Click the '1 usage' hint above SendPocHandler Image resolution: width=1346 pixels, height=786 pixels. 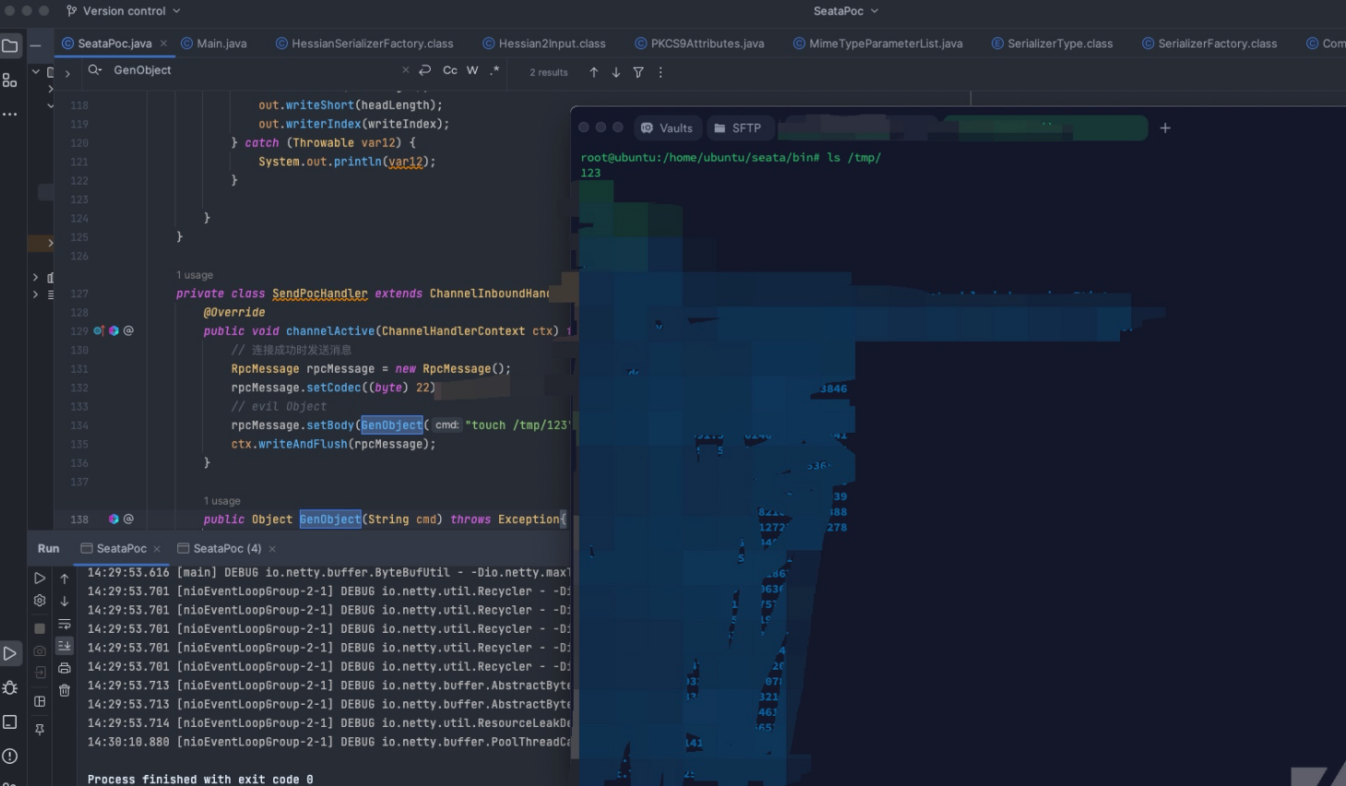[x=195, y=275]
